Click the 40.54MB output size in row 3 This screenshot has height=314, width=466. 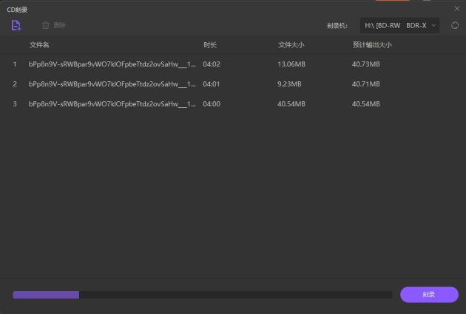click(x=366, y=104)
